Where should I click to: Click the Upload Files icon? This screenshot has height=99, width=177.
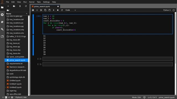20,6
